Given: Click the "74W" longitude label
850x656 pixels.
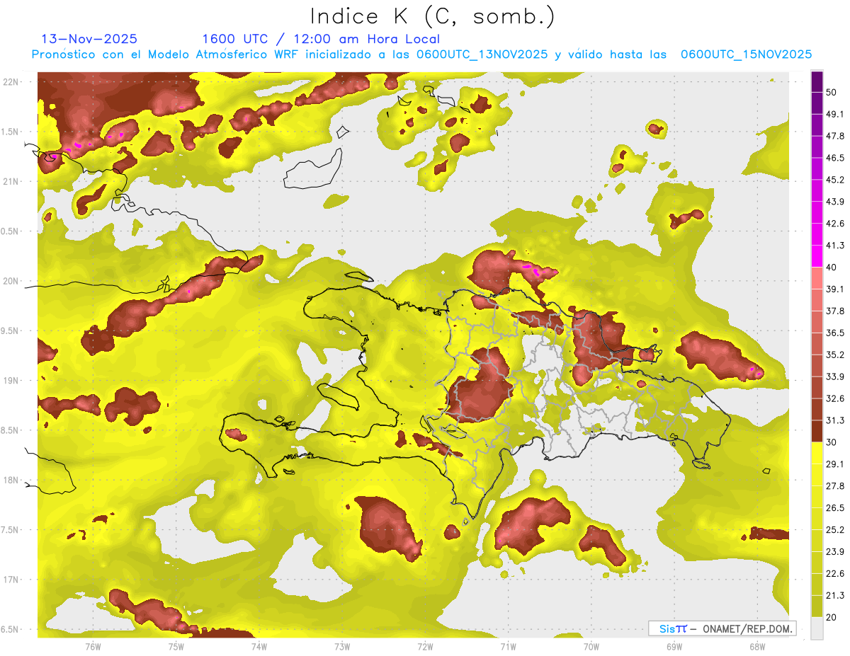Looking at the screenshot, I should [x=259, y=646].
